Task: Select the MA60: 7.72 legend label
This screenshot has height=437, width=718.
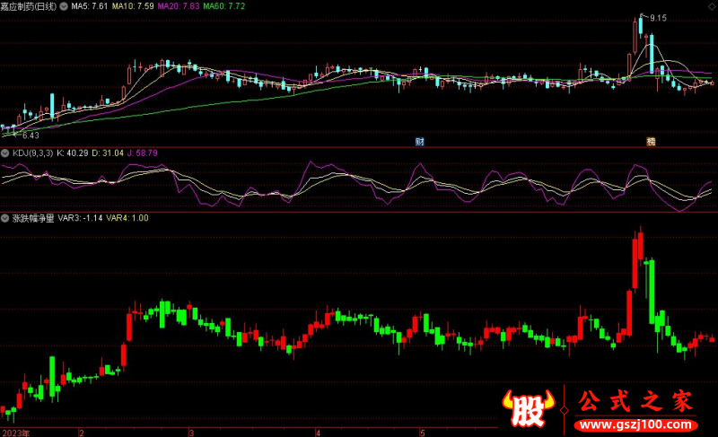Action: point(223,5)
